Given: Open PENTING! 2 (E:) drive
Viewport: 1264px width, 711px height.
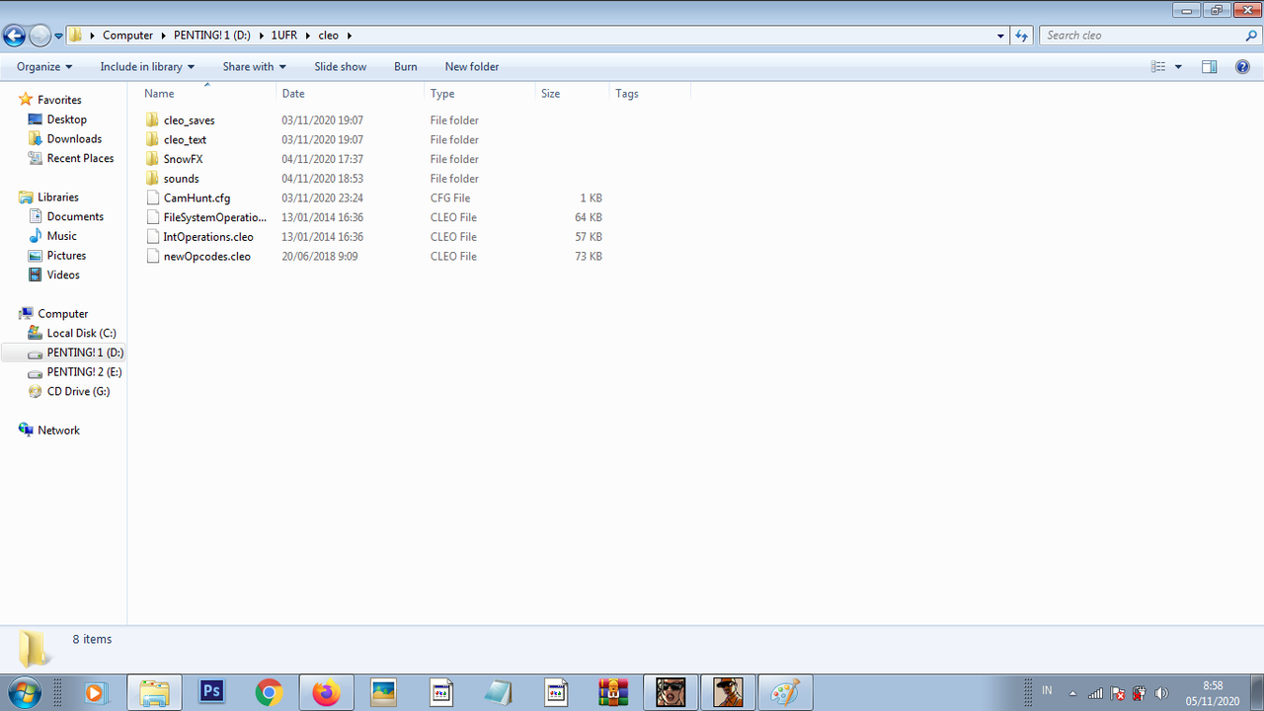Looking at the screenshot, I should (x=84, y=372).
